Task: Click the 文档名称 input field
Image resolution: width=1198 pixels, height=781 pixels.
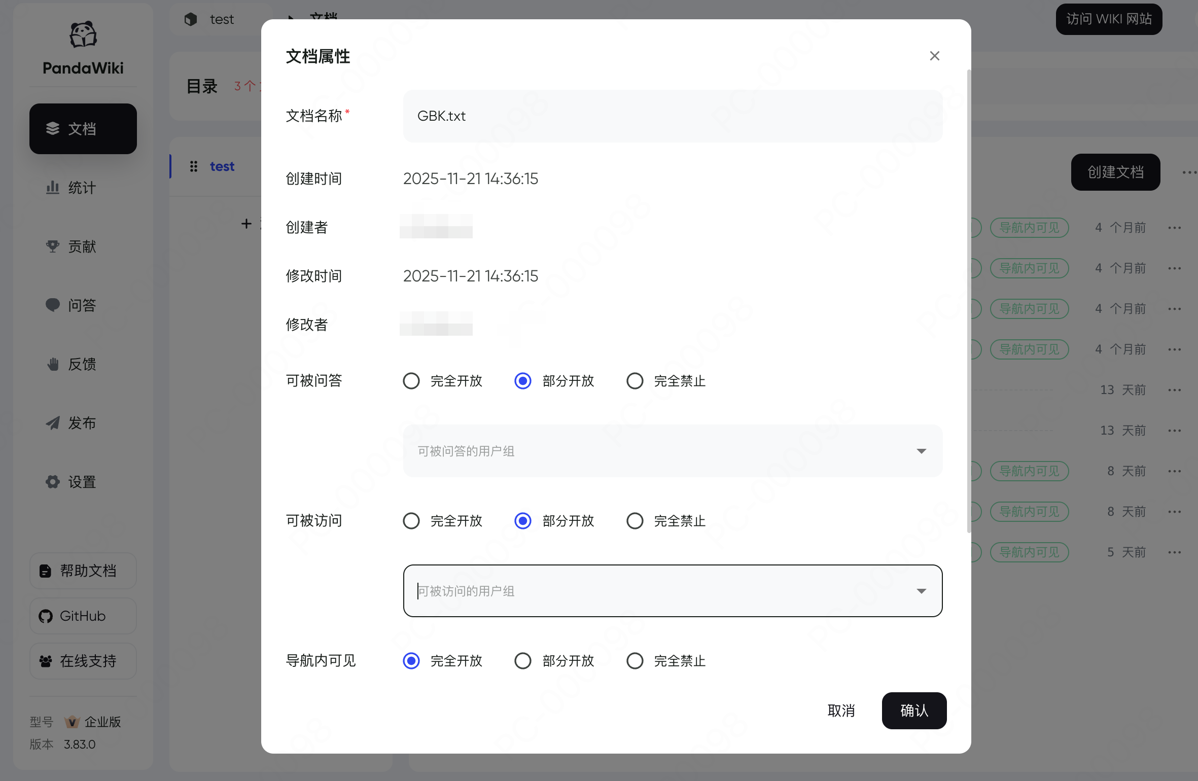Action: pyautogui.click(x=672, y=116)
